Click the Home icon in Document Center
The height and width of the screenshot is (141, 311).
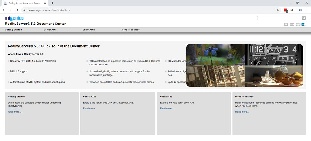[x=286, y=24]
